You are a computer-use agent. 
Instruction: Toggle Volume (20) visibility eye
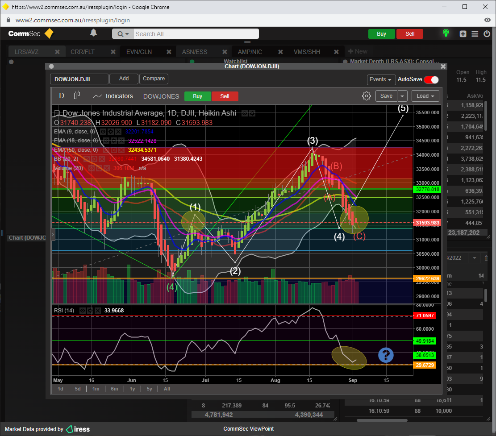coord(92,168)
